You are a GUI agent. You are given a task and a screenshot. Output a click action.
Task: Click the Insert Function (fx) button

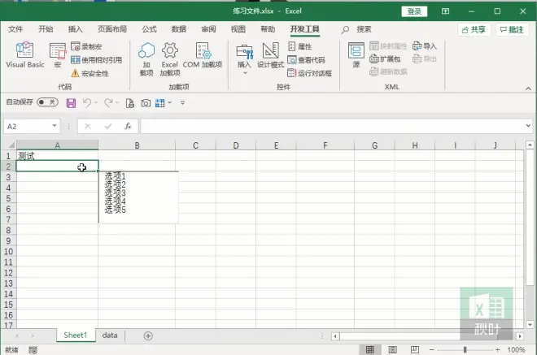pos(128,126)
